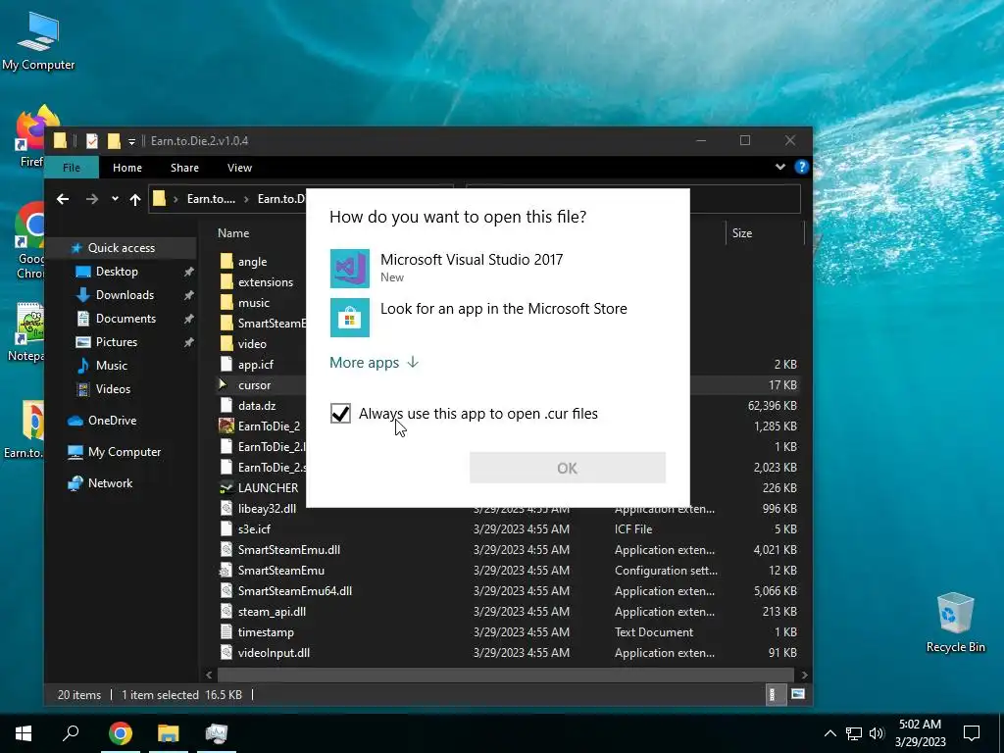Viewport: 1004px width, 753px height.
Task: Select My Computer in navigation pane
Action: pyautogui.click(x=125, y=452)
